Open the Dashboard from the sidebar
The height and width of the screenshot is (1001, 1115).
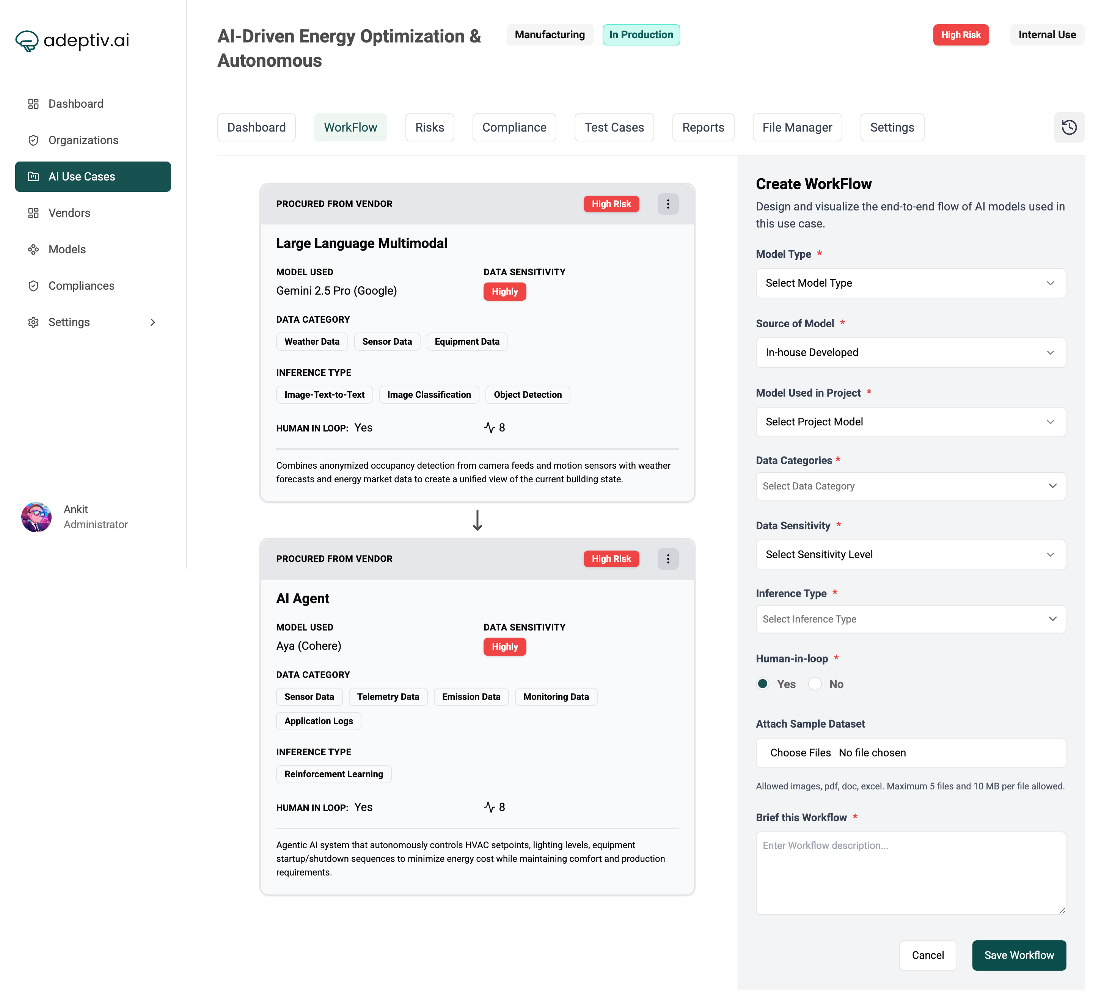click(75, 104)
